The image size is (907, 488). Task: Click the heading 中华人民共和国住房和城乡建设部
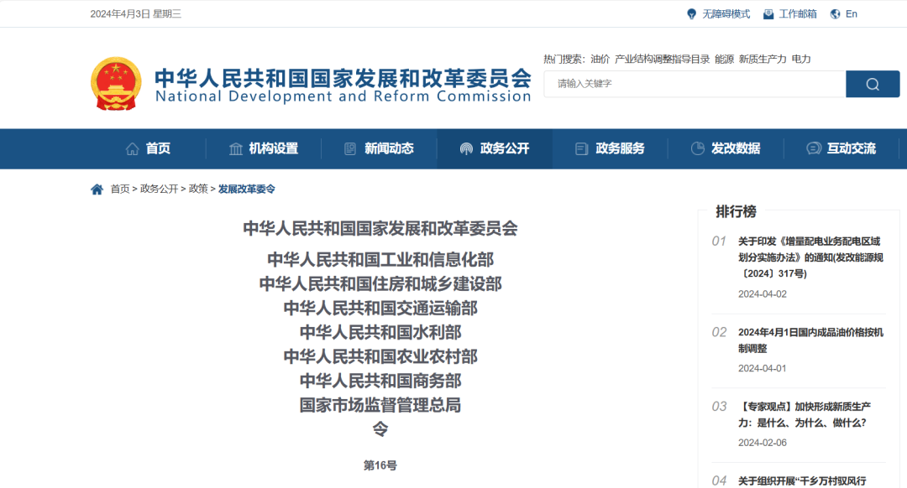point(380,283)
